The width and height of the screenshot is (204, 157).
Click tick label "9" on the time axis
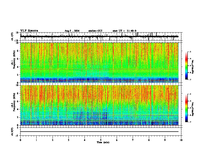(x=165, y=140)
